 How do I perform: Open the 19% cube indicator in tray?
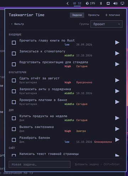click(x=90, y=3)
